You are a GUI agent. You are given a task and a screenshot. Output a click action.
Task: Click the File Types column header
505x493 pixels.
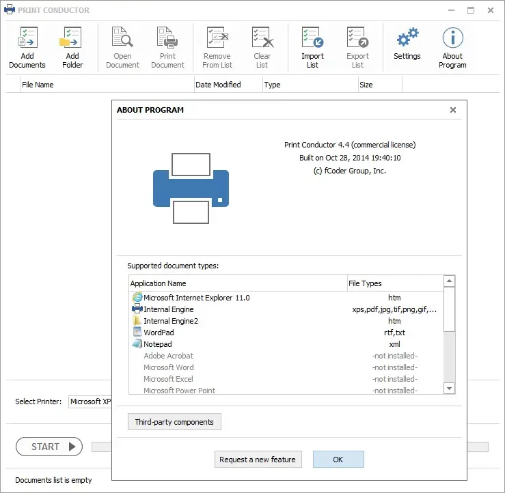coord(396,283)
